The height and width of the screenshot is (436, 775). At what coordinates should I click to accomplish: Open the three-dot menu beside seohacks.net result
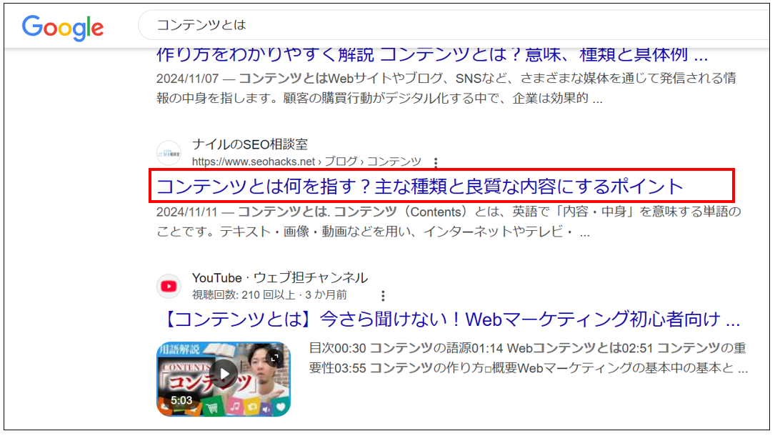pos(436,162)
